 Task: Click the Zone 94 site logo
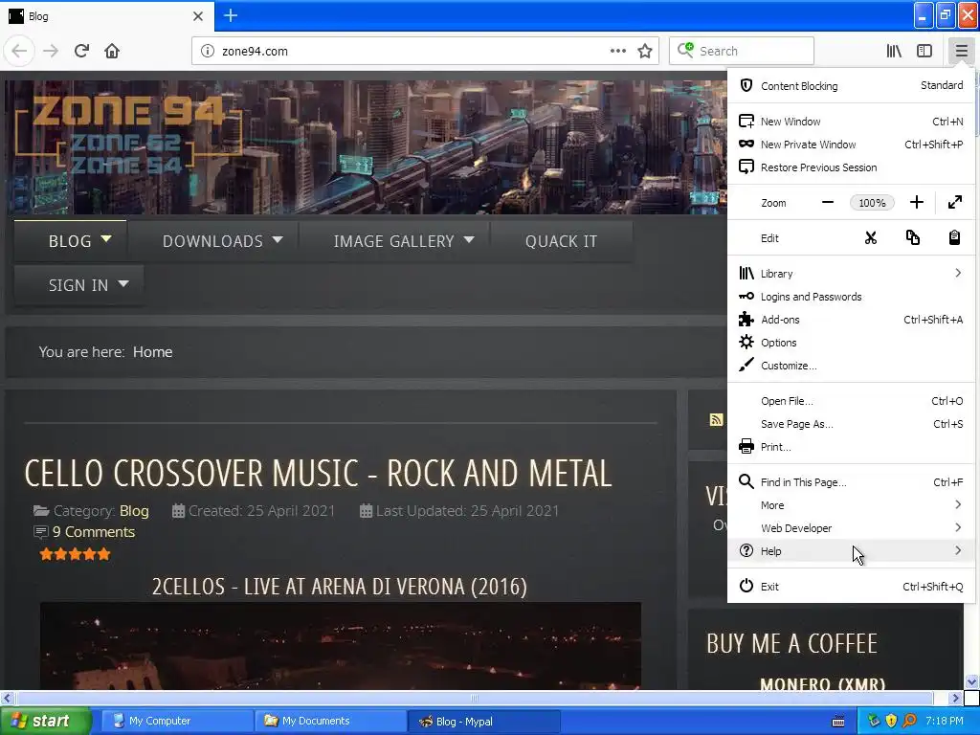tap(128, 134)
